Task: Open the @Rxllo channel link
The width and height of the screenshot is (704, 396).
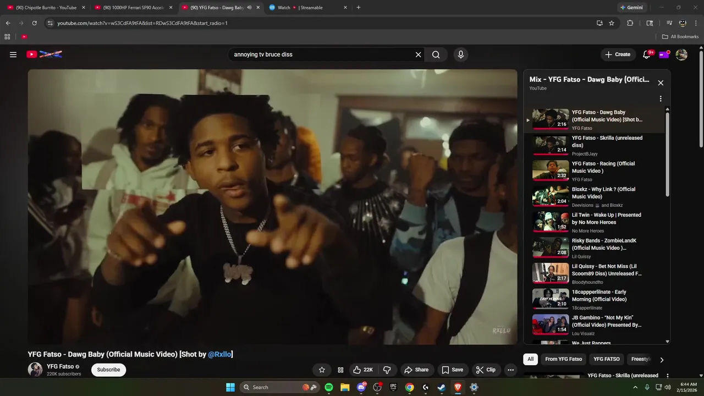Action: tap(219, 355)
